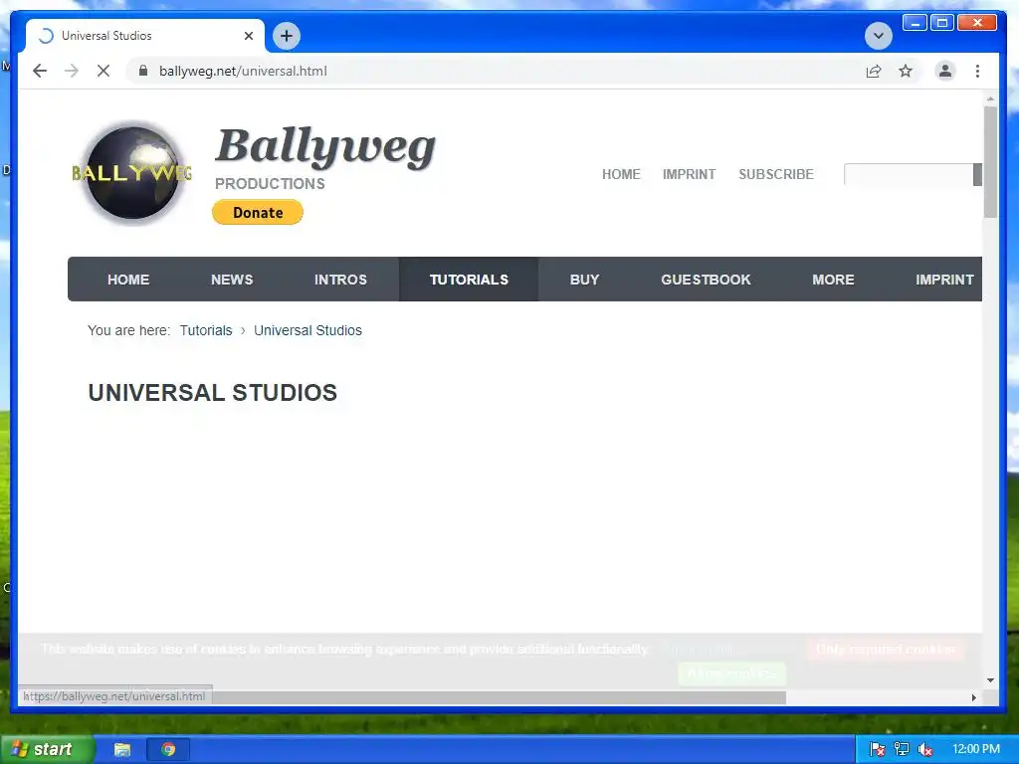Open the SUBSCRIBE header link
This screenshot has width=1019, height=764.
point(776,174)
